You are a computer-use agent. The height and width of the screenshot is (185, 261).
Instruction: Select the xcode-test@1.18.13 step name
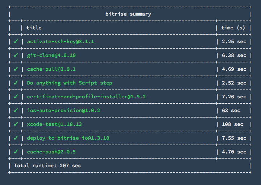point(54,124)
